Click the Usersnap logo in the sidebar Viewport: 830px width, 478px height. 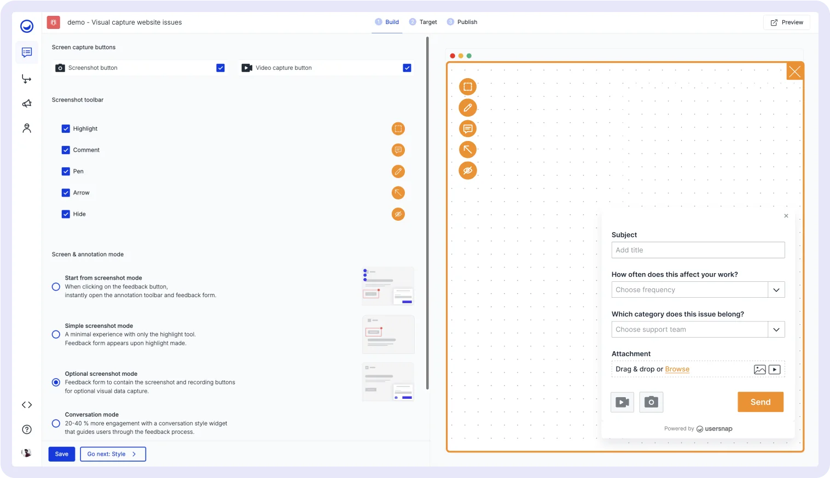click(x=27, y=26)
